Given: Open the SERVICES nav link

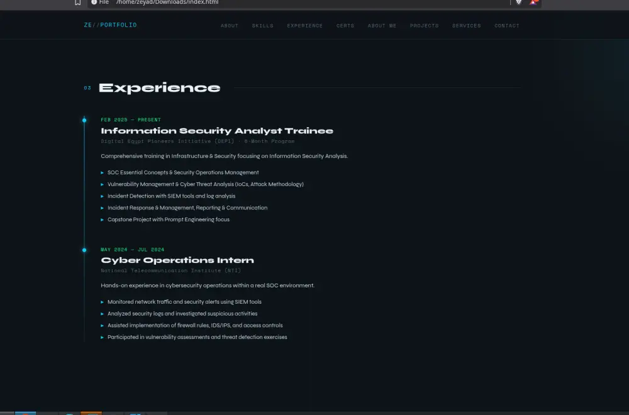Looking at the screenshot, I should point(467,26).
